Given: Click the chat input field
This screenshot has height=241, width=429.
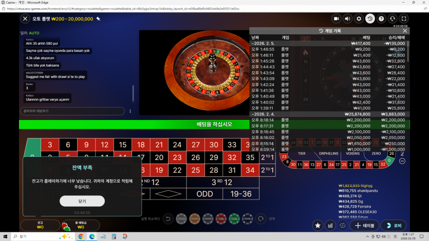Looking at the screenshot, I should (x=72, y=111).
